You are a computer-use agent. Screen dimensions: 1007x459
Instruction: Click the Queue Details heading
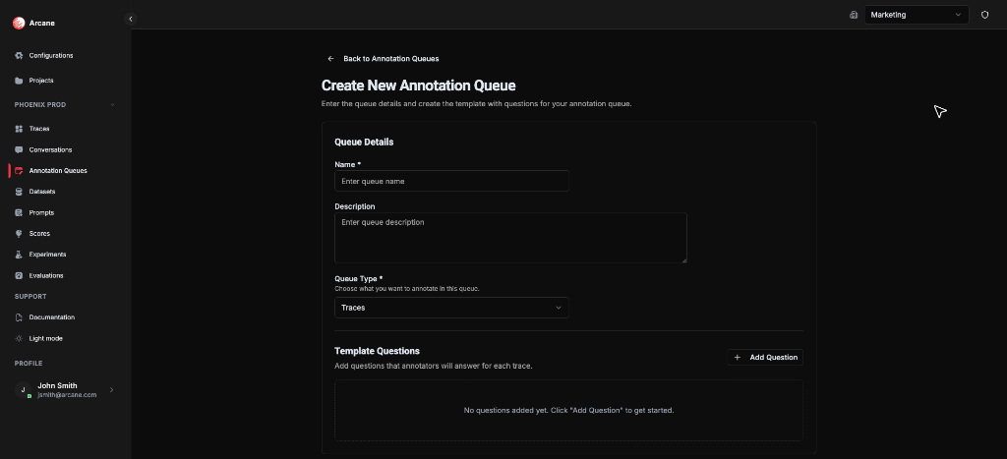click(364, 142)
